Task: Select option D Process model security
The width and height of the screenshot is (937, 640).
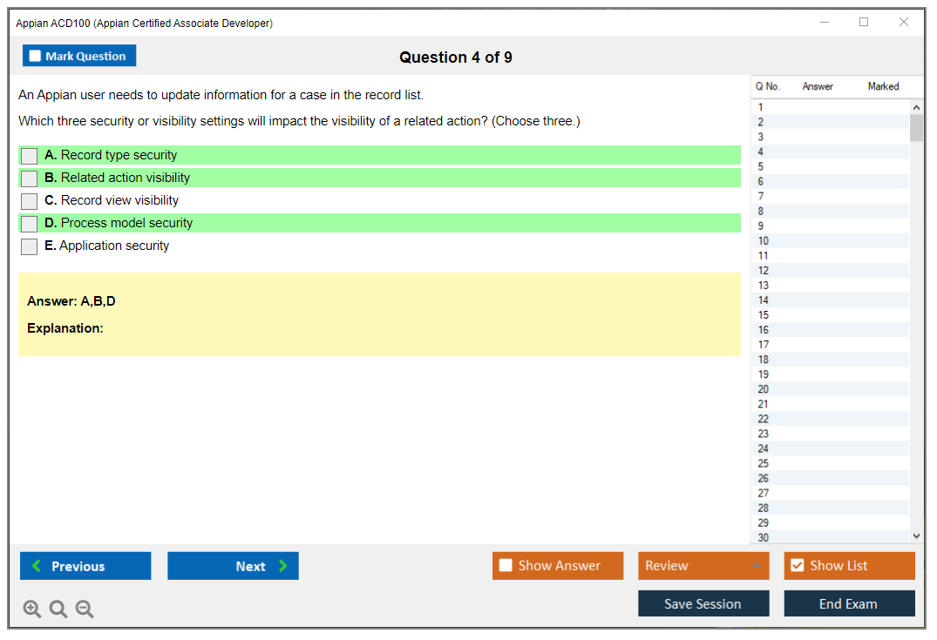Action: [30, 224]
